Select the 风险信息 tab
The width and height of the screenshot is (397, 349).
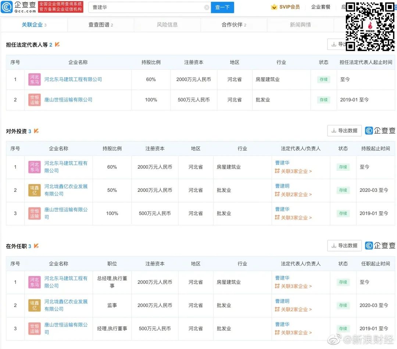167,25
